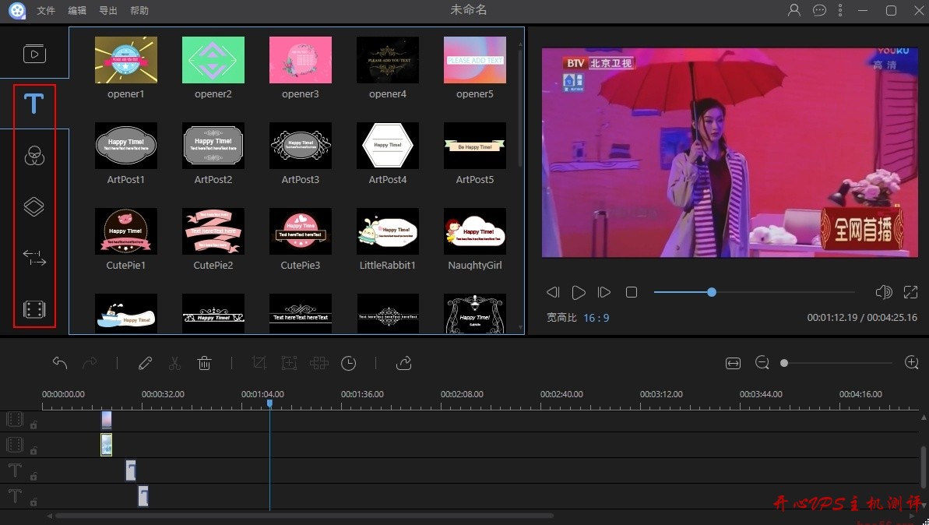Open the user account login icon

coord(794,11)
